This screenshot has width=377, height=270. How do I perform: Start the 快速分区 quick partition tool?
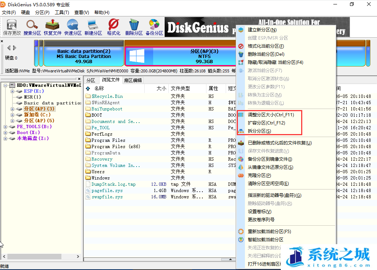[x=73, y=27]
